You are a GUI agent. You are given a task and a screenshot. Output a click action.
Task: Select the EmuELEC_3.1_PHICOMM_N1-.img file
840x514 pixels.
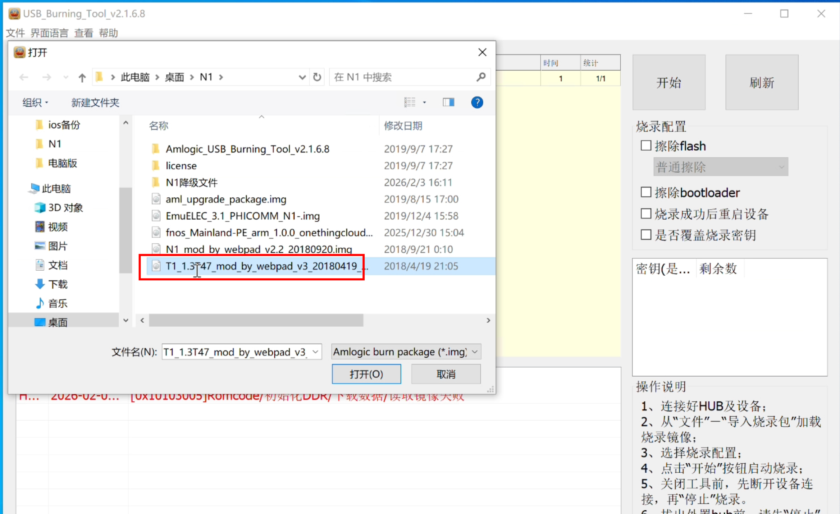242,216
